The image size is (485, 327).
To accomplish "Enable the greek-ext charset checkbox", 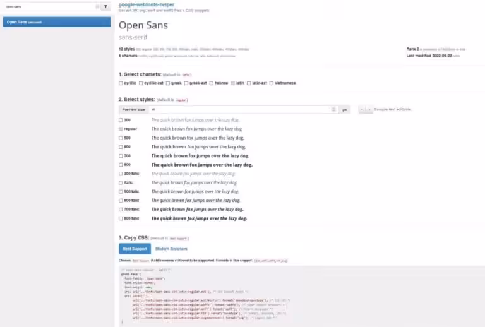I will [x=186, y=83].
